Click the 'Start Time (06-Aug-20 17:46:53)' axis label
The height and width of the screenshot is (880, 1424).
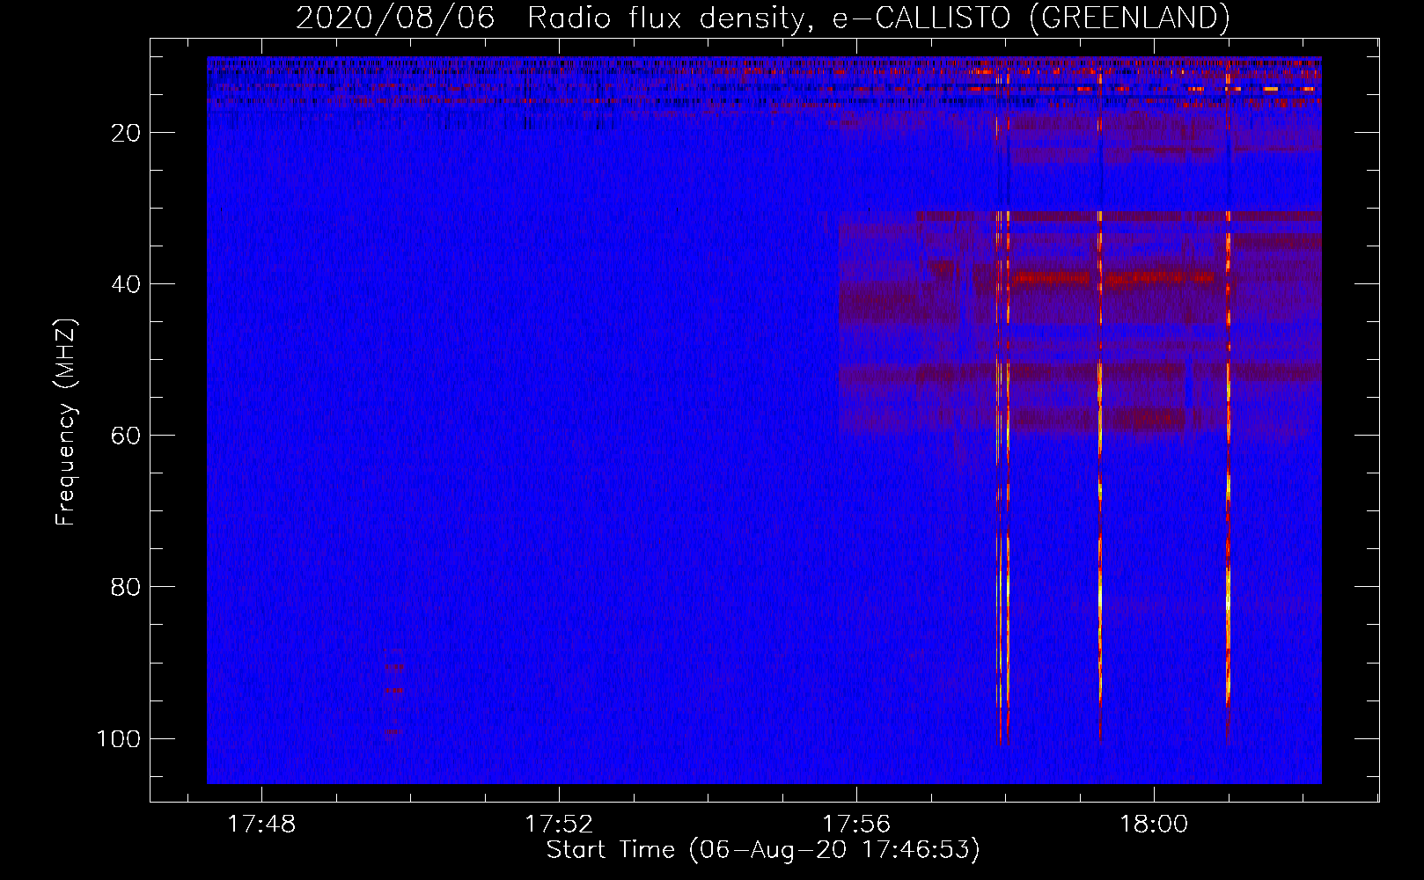[763, 850]
